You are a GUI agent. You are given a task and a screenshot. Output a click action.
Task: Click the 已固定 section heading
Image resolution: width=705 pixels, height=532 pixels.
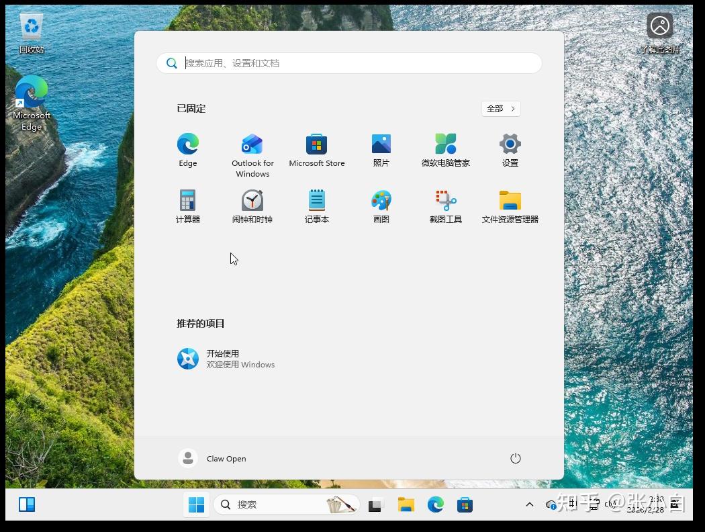pos(191,108)
